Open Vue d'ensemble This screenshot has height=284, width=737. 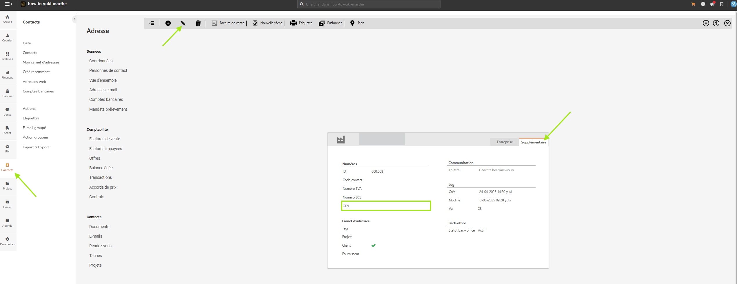[x=103, y=80]
